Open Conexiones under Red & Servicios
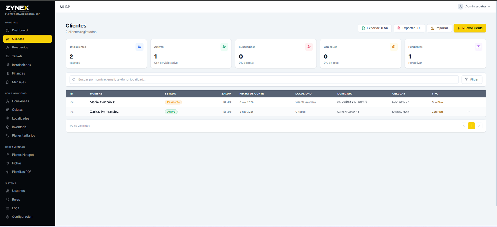Viewport: 497px width, 227px height. 27,101
